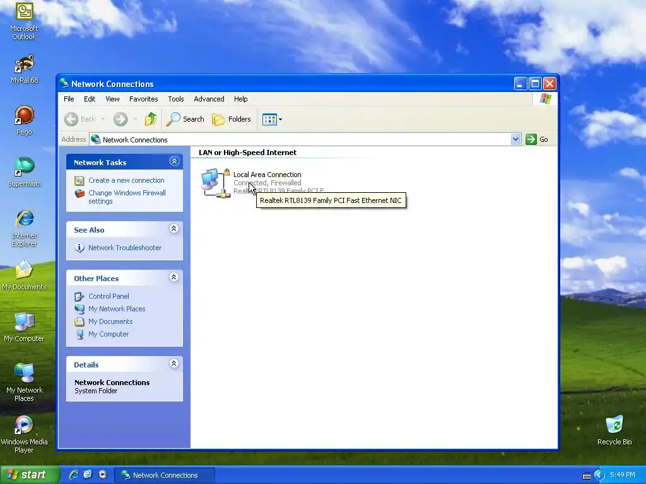Image resolution: width=646 pixels, height=484 pixels.
Task: Click the Windows flag logo in menu bar
Action: (545, 99)
